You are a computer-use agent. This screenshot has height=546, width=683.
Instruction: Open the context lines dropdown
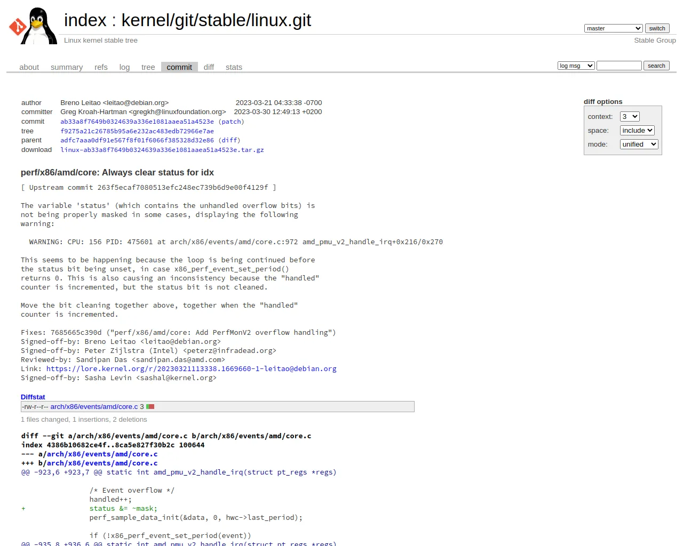click(x=629, y=117)
